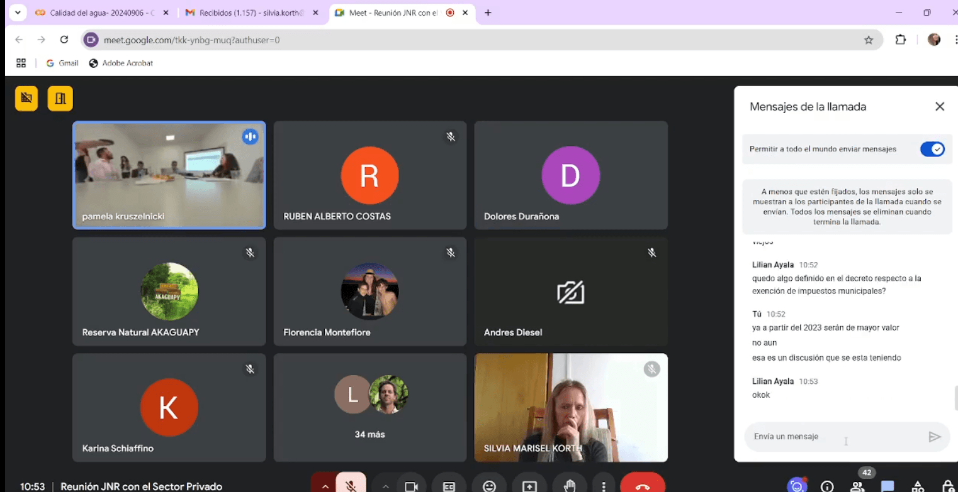Click the raise hand icon
The width and height of the screenshot is (958, 492).
(x=570, y=486)
